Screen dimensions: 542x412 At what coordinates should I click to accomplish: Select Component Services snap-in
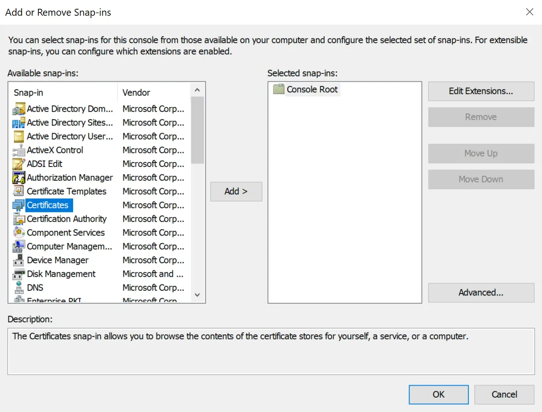(66, 233)
